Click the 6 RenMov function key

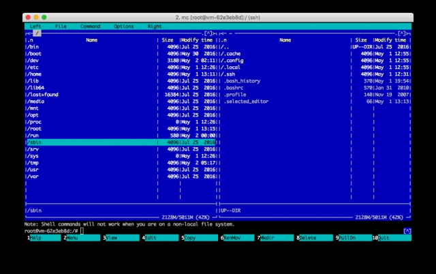click(x=238, y=238)
